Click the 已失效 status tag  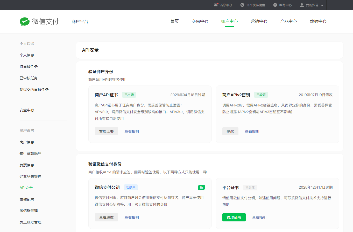pyautogui.click(x=250, y=188)
